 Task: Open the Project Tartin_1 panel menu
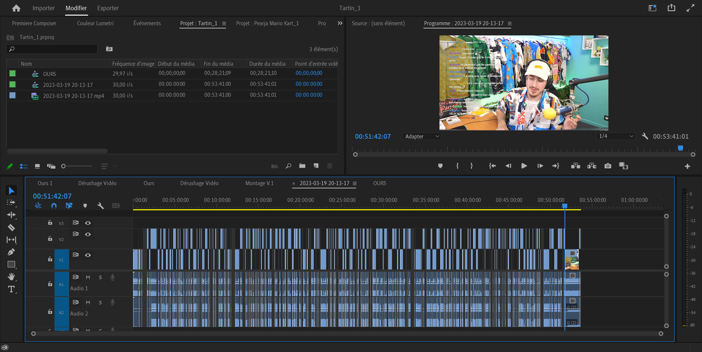tap(224, 23)
